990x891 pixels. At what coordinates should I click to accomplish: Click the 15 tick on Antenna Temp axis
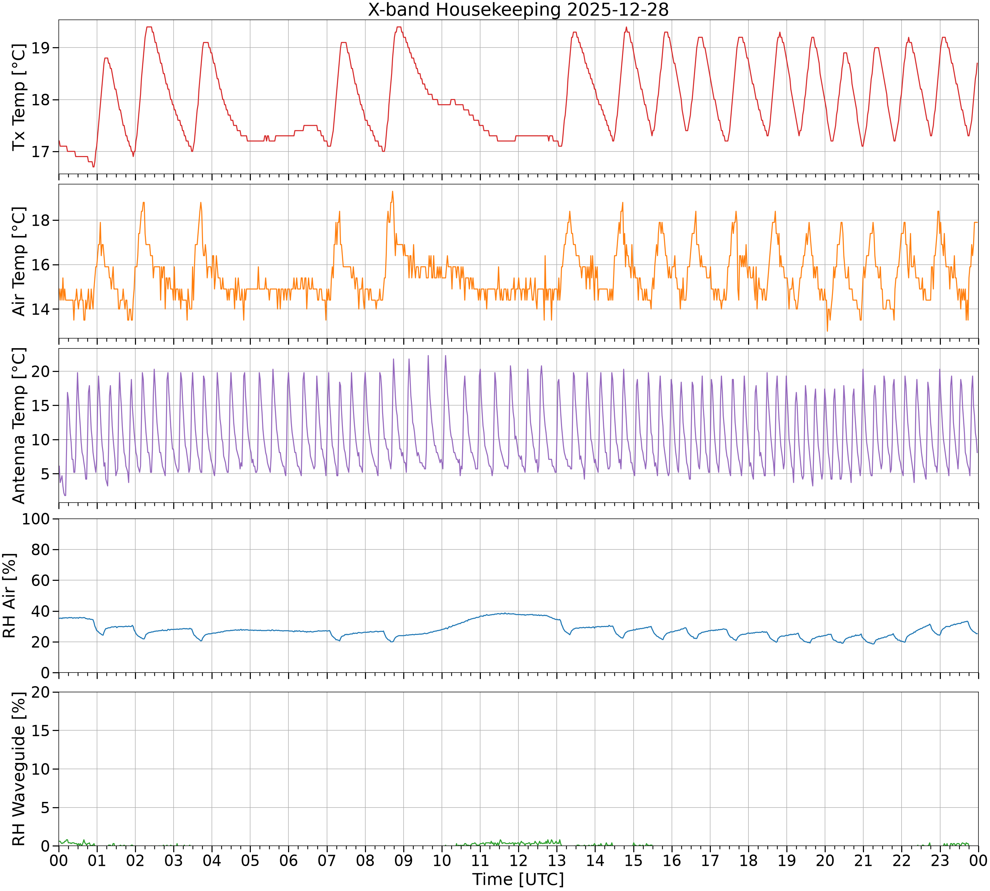tap(41, 405)
